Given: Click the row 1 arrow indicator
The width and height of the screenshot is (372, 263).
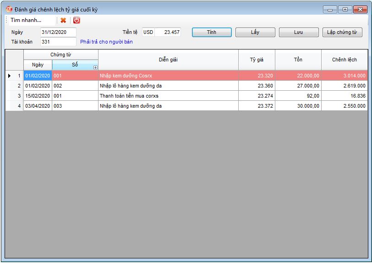Looking at the screenshot, I should (x=10, y=76).
